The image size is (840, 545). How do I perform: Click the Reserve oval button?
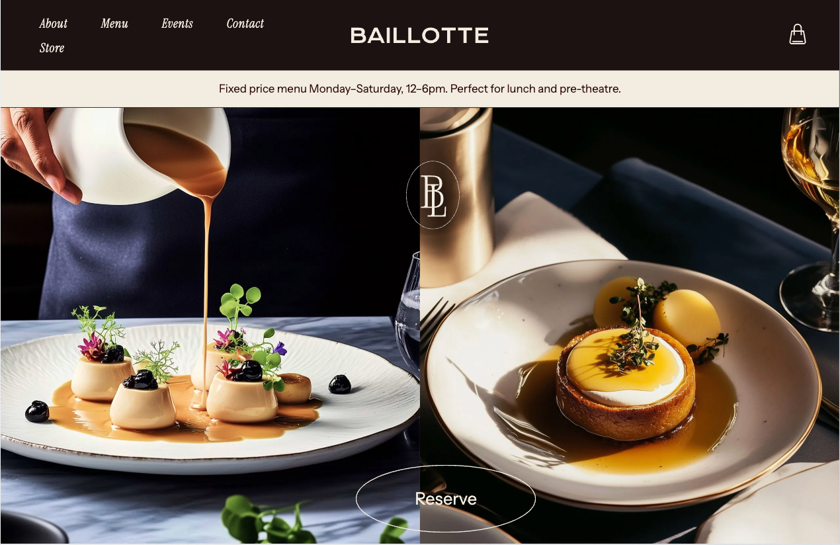[x=446, y=499]
